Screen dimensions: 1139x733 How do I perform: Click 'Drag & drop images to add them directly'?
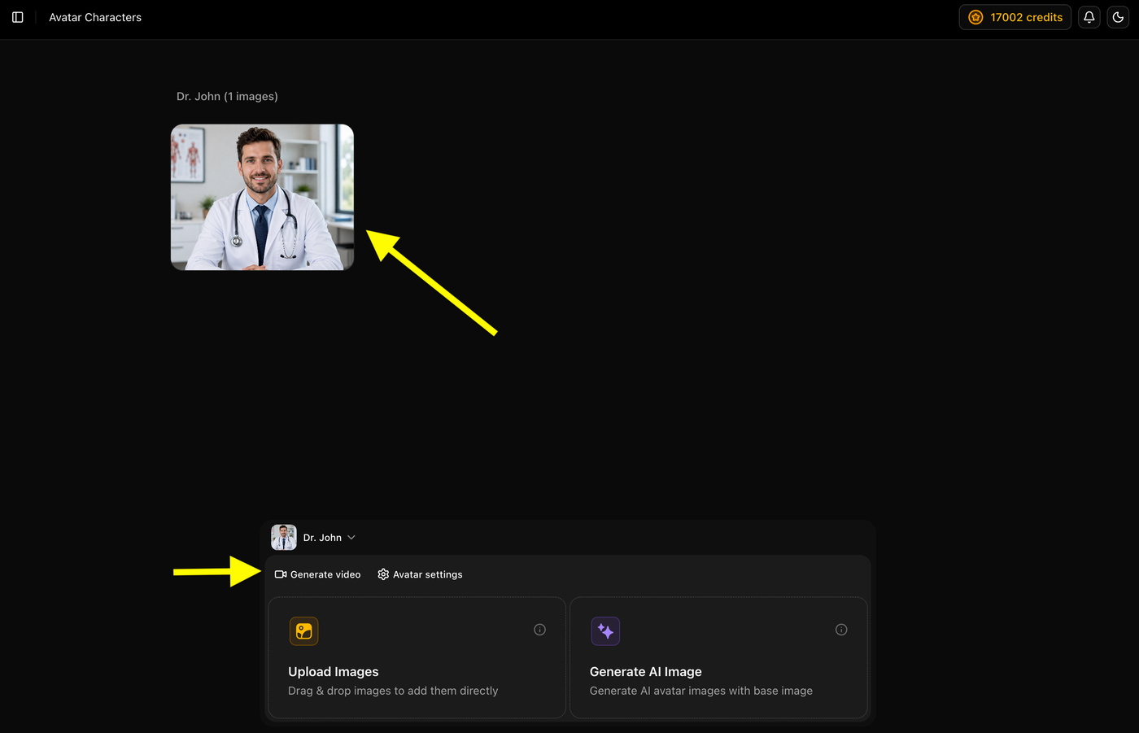coord(393,691)
